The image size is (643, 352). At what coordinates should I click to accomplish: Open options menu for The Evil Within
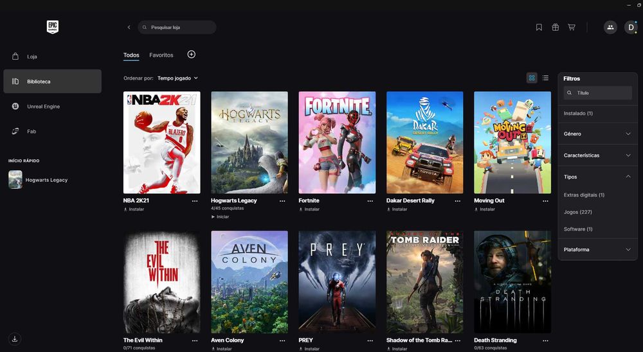pos(195,340)
